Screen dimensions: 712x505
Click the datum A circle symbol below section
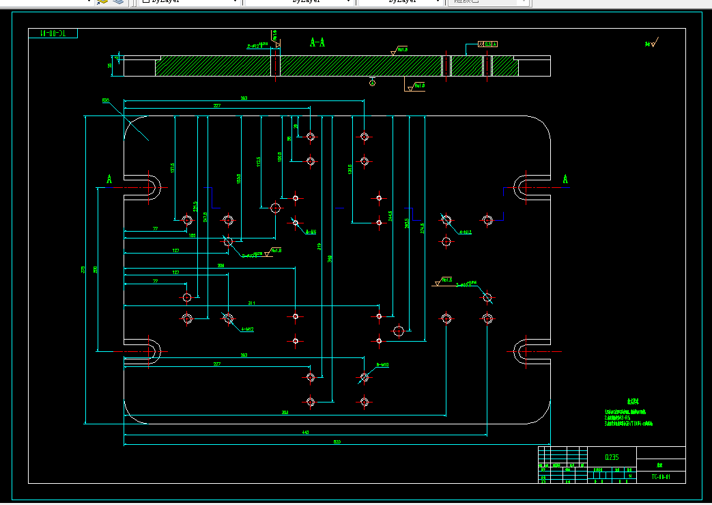pos(372,83)
